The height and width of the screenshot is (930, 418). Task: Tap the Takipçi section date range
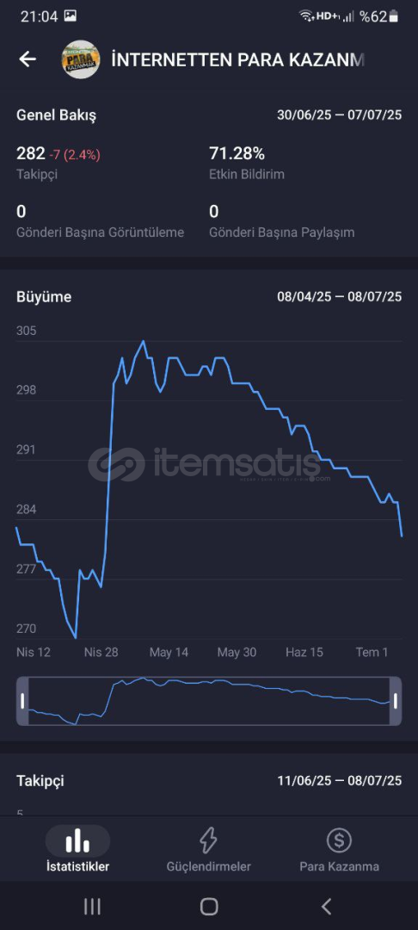click(x=339, y=780)
